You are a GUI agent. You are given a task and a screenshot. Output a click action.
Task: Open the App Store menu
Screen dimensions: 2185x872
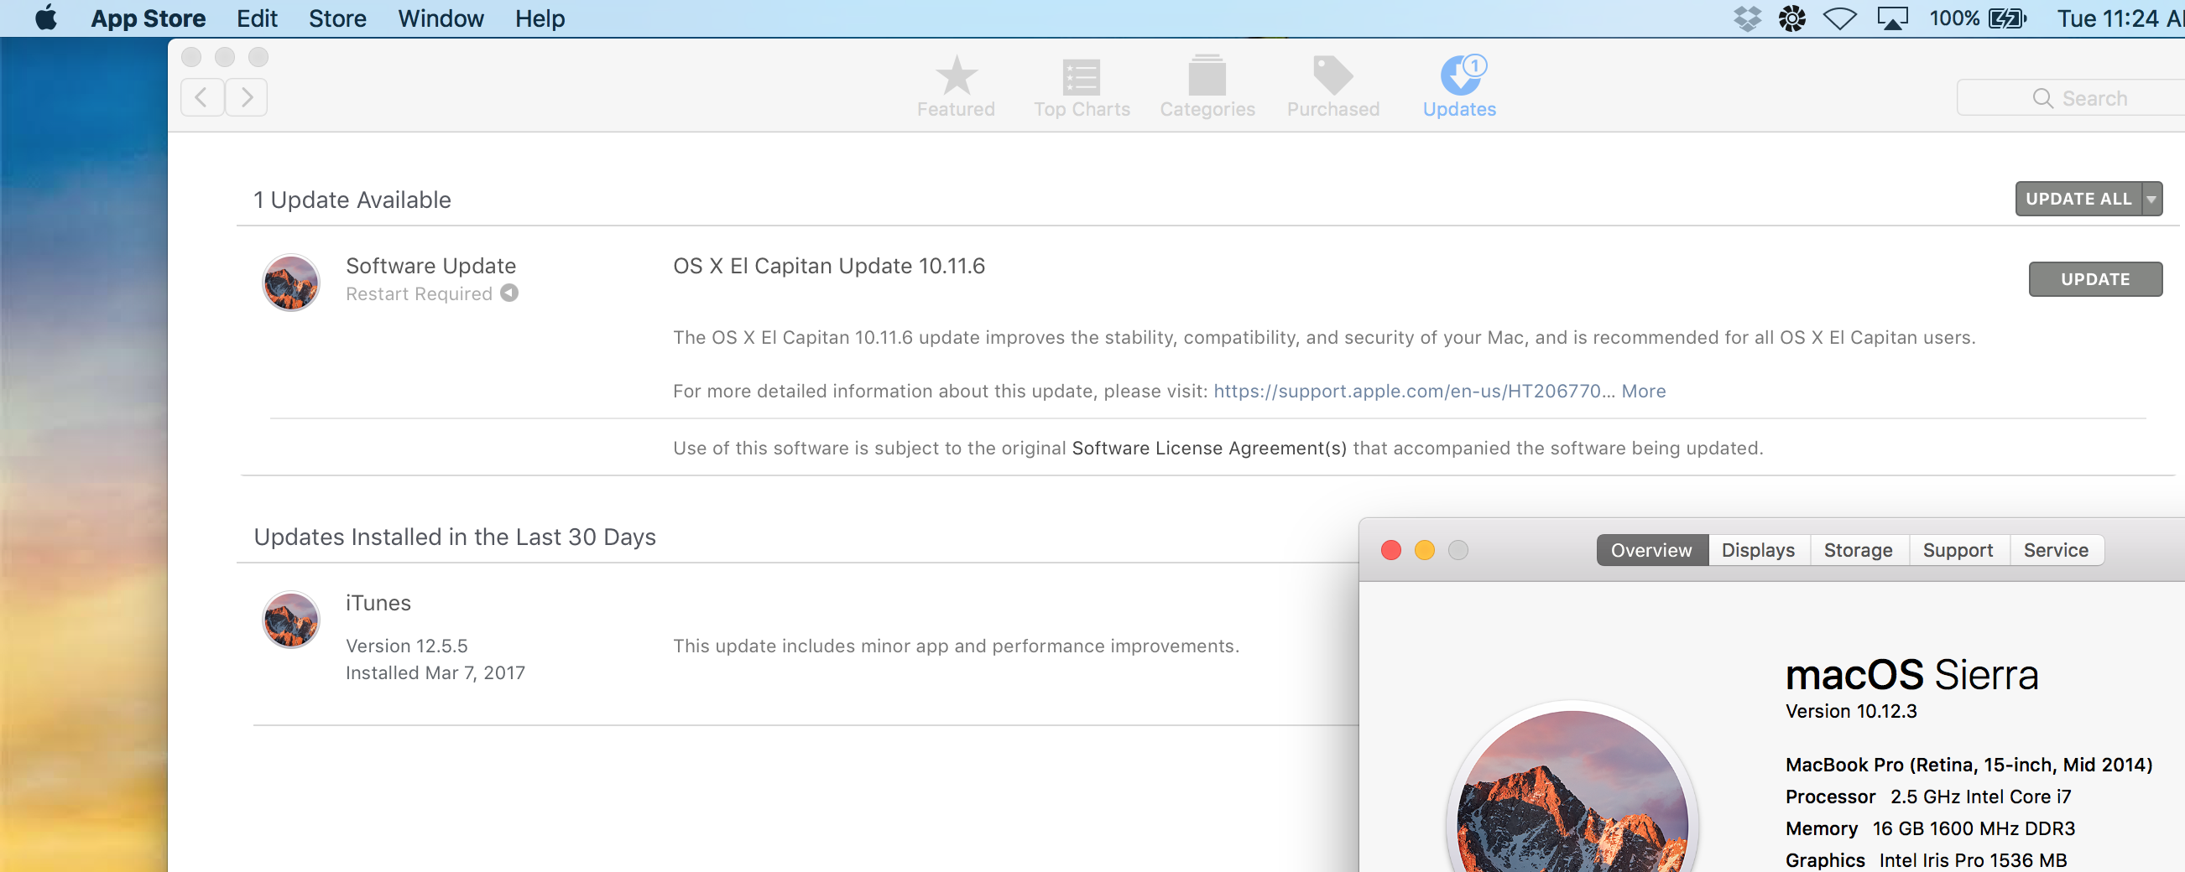(x=148, y=18)
